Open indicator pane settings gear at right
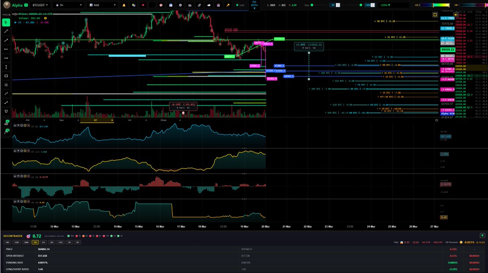Image resolution: width=488 pixels, height=273 pixels. coord(437,120)
